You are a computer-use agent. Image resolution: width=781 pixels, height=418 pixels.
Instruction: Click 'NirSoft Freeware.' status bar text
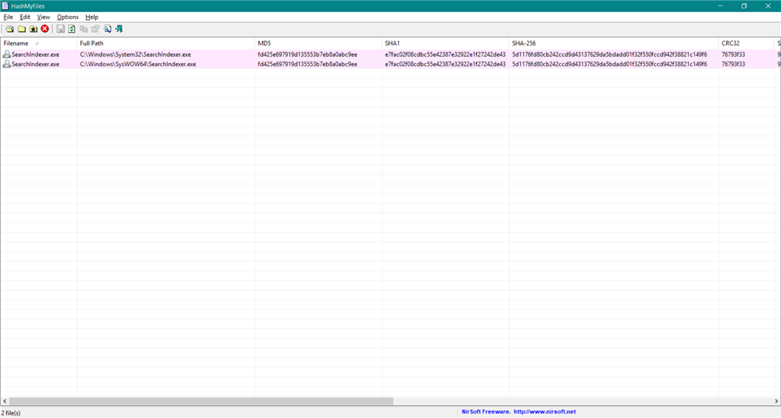click(x=486, y=412)
